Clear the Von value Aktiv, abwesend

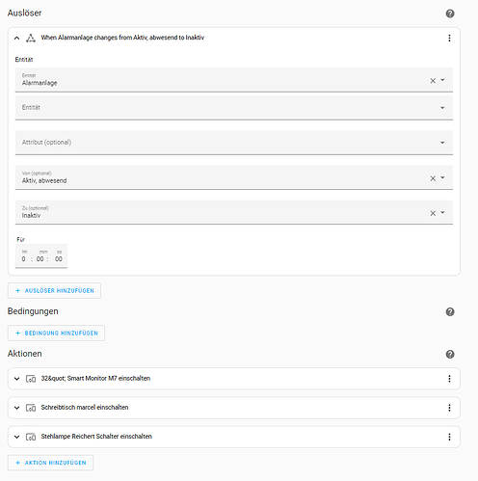[x=433, y=178]
